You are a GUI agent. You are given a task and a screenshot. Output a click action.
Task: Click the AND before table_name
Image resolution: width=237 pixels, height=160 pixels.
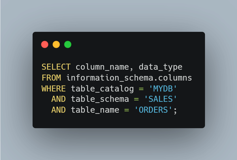(x=59, y=110)
